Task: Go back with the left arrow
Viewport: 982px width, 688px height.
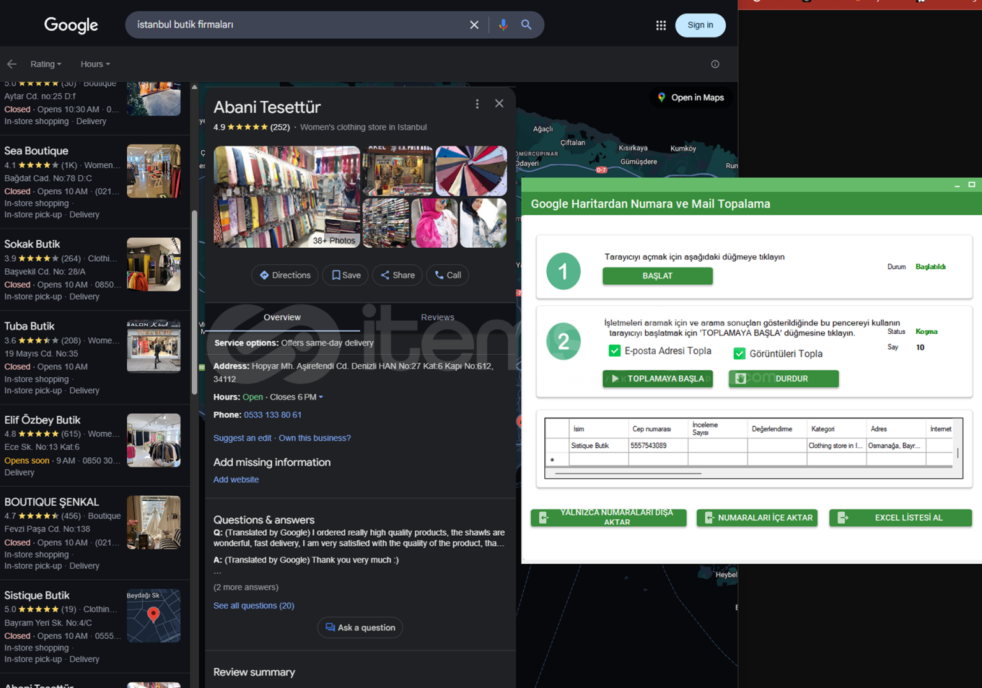Action: click(11, 64)
